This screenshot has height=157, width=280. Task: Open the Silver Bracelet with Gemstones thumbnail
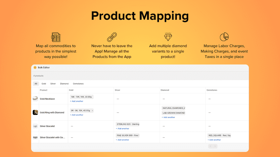point(35,137)
